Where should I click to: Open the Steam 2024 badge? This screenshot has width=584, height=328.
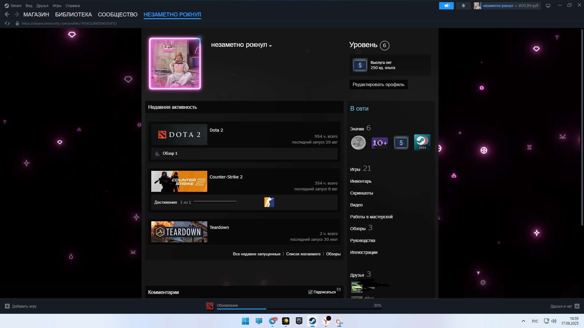pos(422,142)
